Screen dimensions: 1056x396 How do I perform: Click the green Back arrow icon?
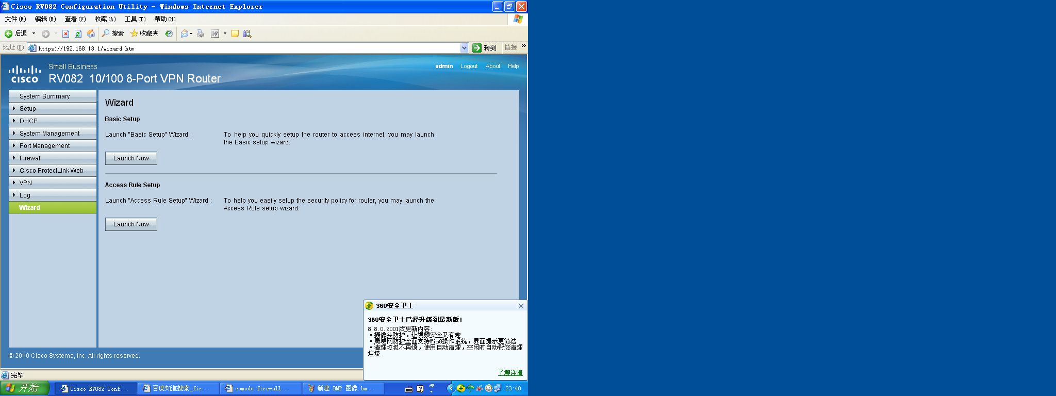point(9,34)
